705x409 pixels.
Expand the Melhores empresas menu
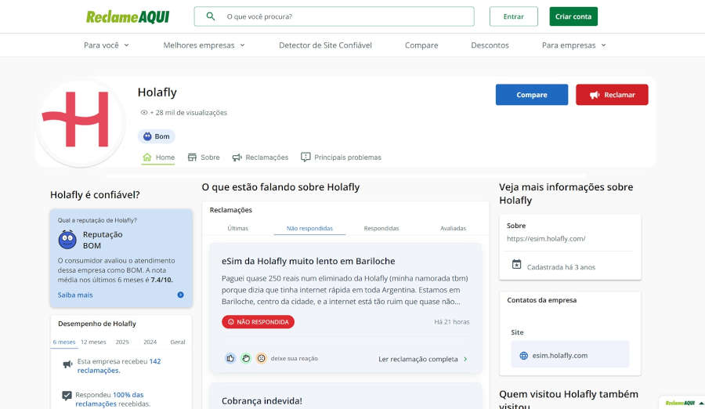tap(204, 45)
